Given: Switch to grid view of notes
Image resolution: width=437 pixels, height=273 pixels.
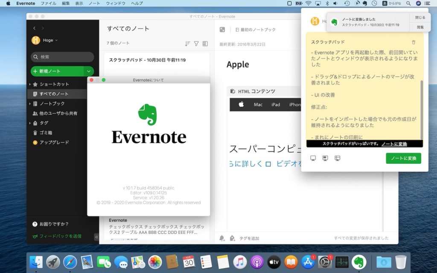Looking at the screenshot, I should (205, 44).
